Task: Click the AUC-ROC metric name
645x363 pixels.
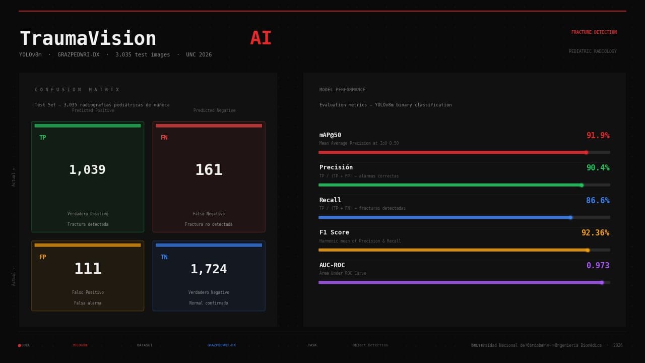Action: click(332, 265)
